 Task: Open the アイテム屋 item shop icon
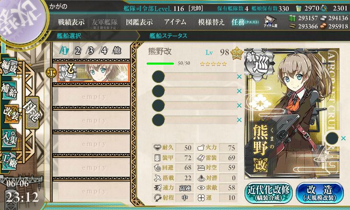(x=270, y=21)
